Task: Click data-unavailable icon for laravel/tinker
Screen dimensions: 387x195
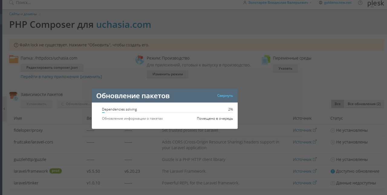Action: coord(333,183)
